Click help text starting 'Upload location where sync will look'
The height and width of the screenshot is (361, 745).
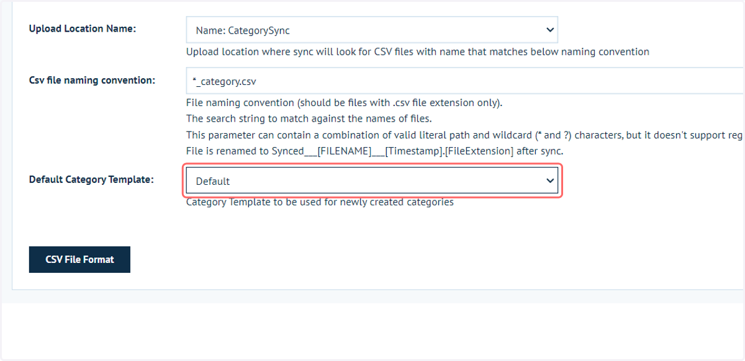point(418,51)
